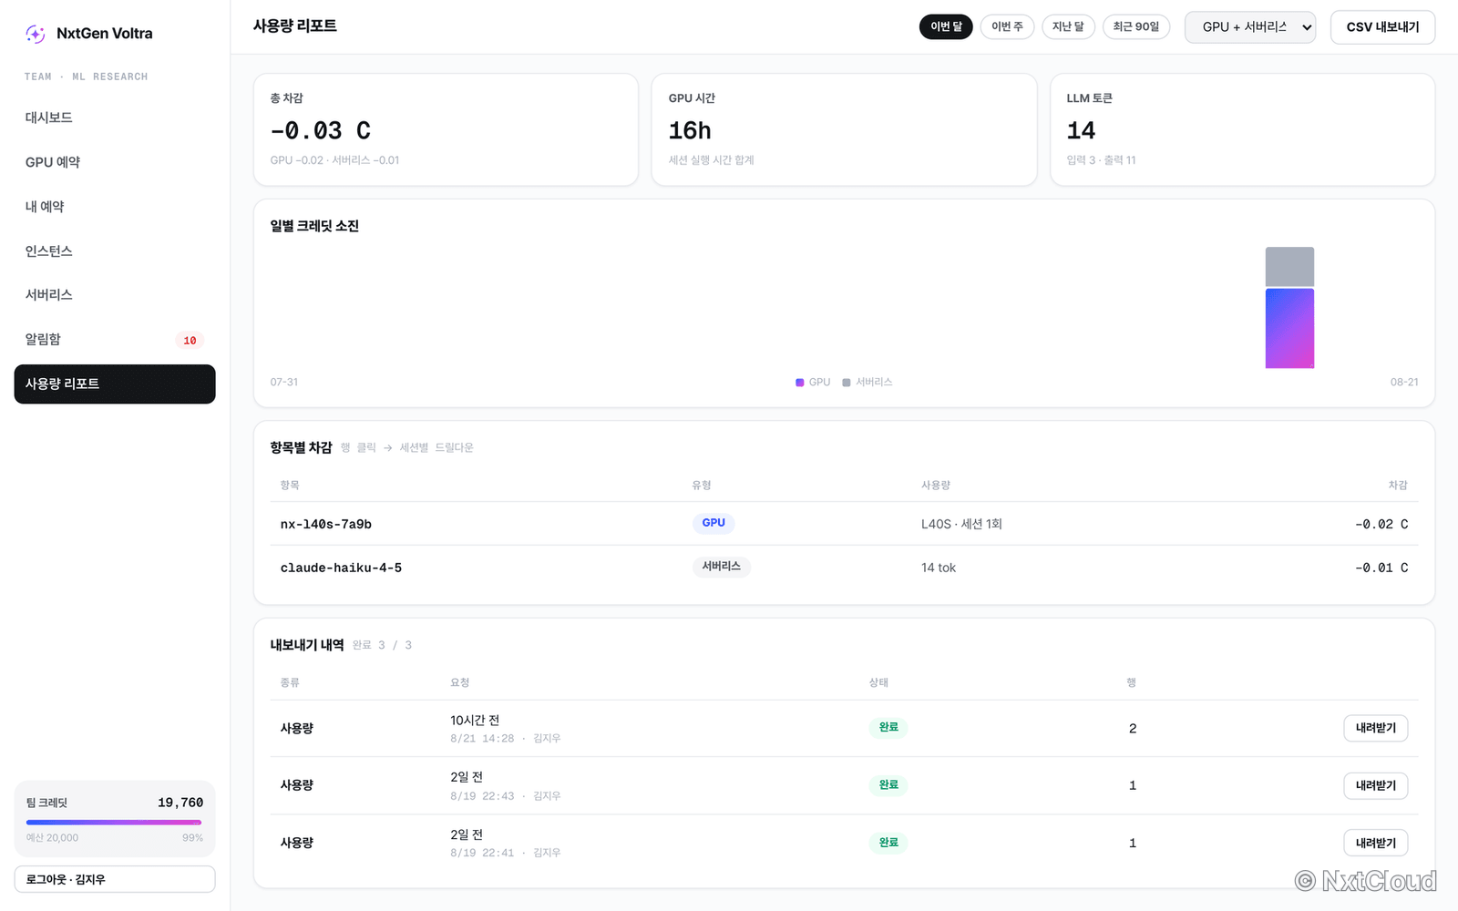Download the export from 8/19 22:41
The height and width of the screenshot is (911, 1458).
1375,843
